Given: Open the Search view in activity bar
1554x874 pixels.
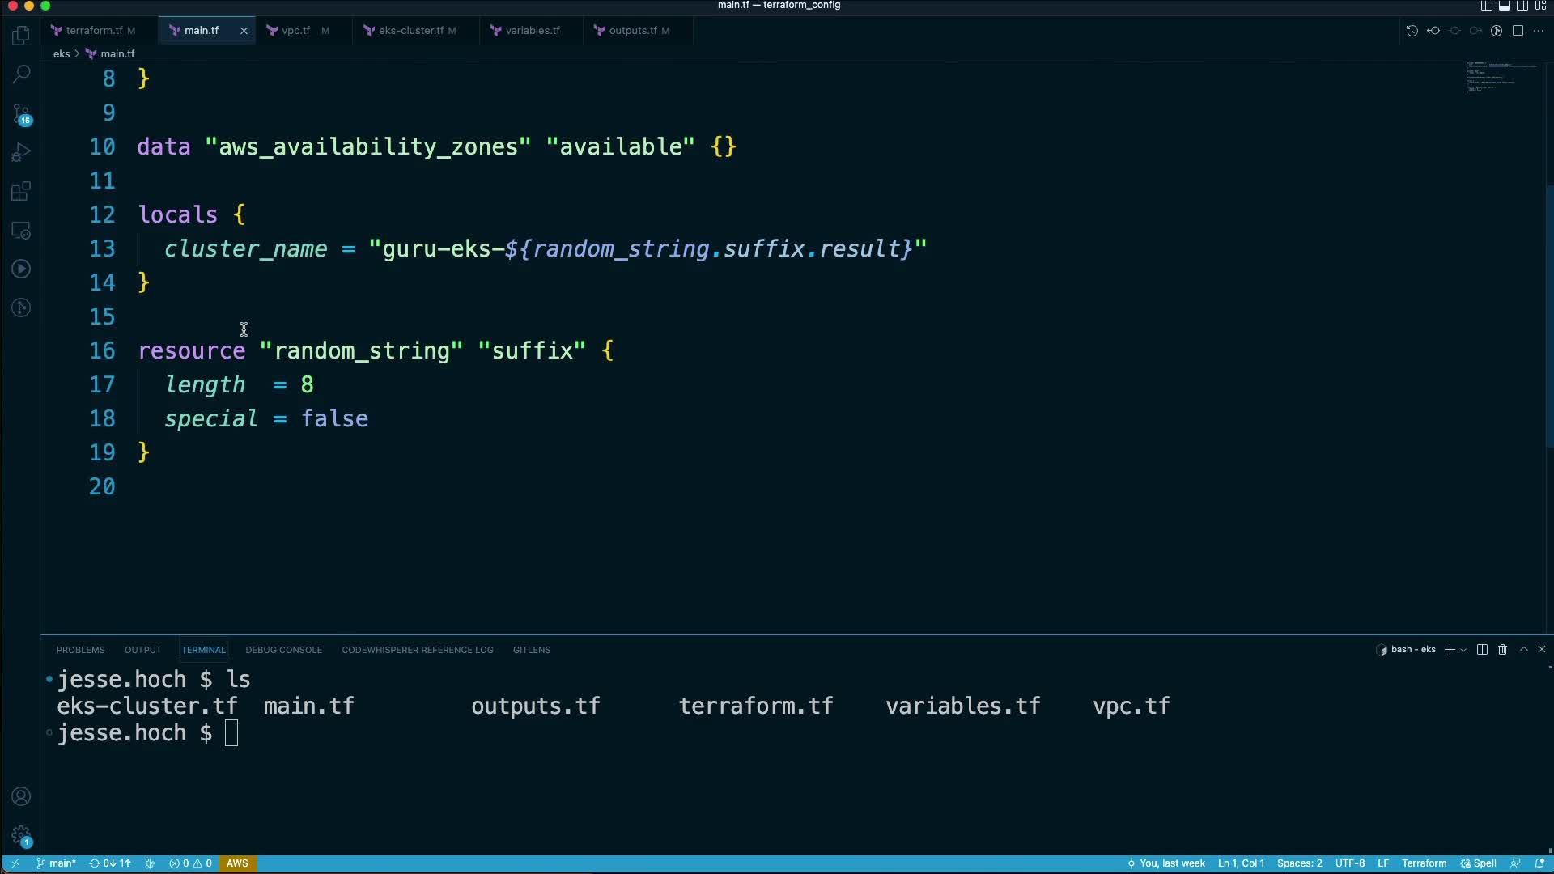Looking at the screenshot, I should point(22,74).
